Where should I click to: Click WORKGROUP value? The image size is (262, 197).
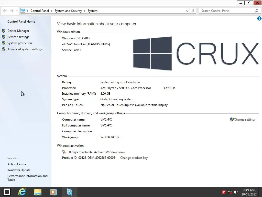110,137
